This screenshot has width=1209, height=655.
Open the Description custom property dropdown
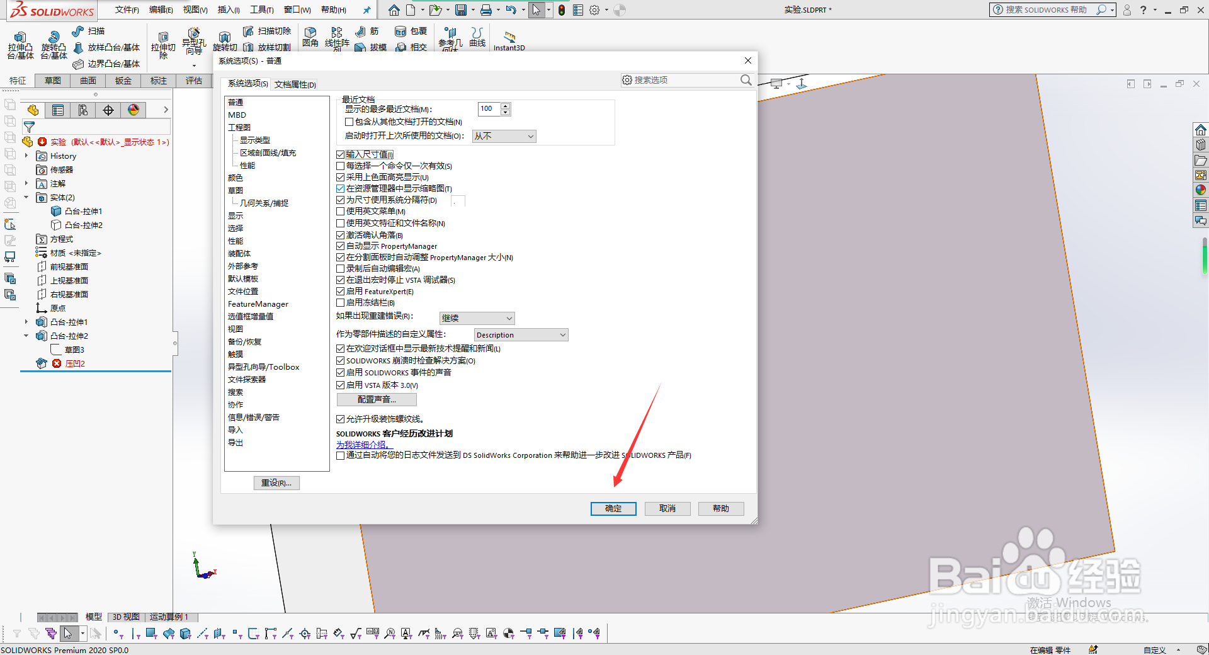pyautogui.click(x=564, y=334)
